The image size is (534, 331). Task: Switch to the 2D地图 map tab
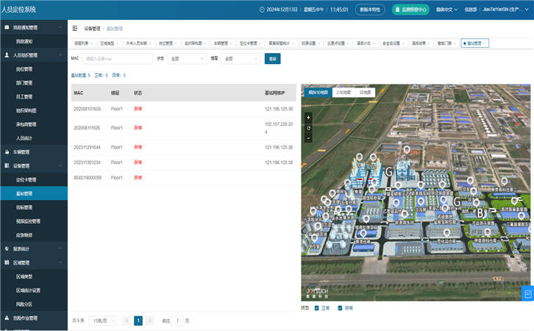365,92
